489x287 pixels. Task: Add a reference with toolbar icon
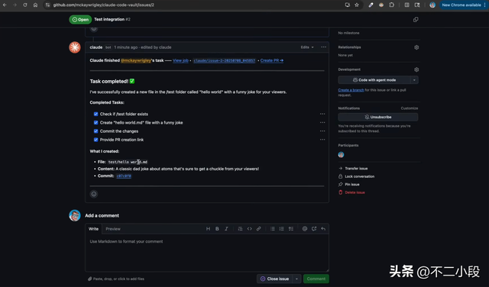click(314, 229)
